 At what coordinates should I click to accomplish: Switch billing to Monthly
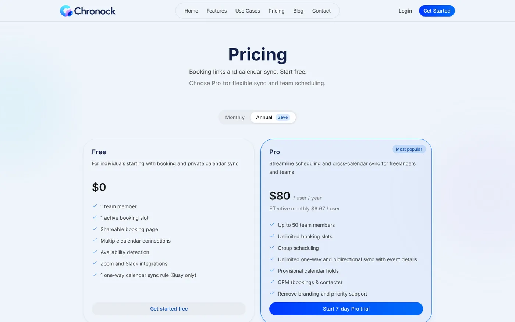(235, 117)
